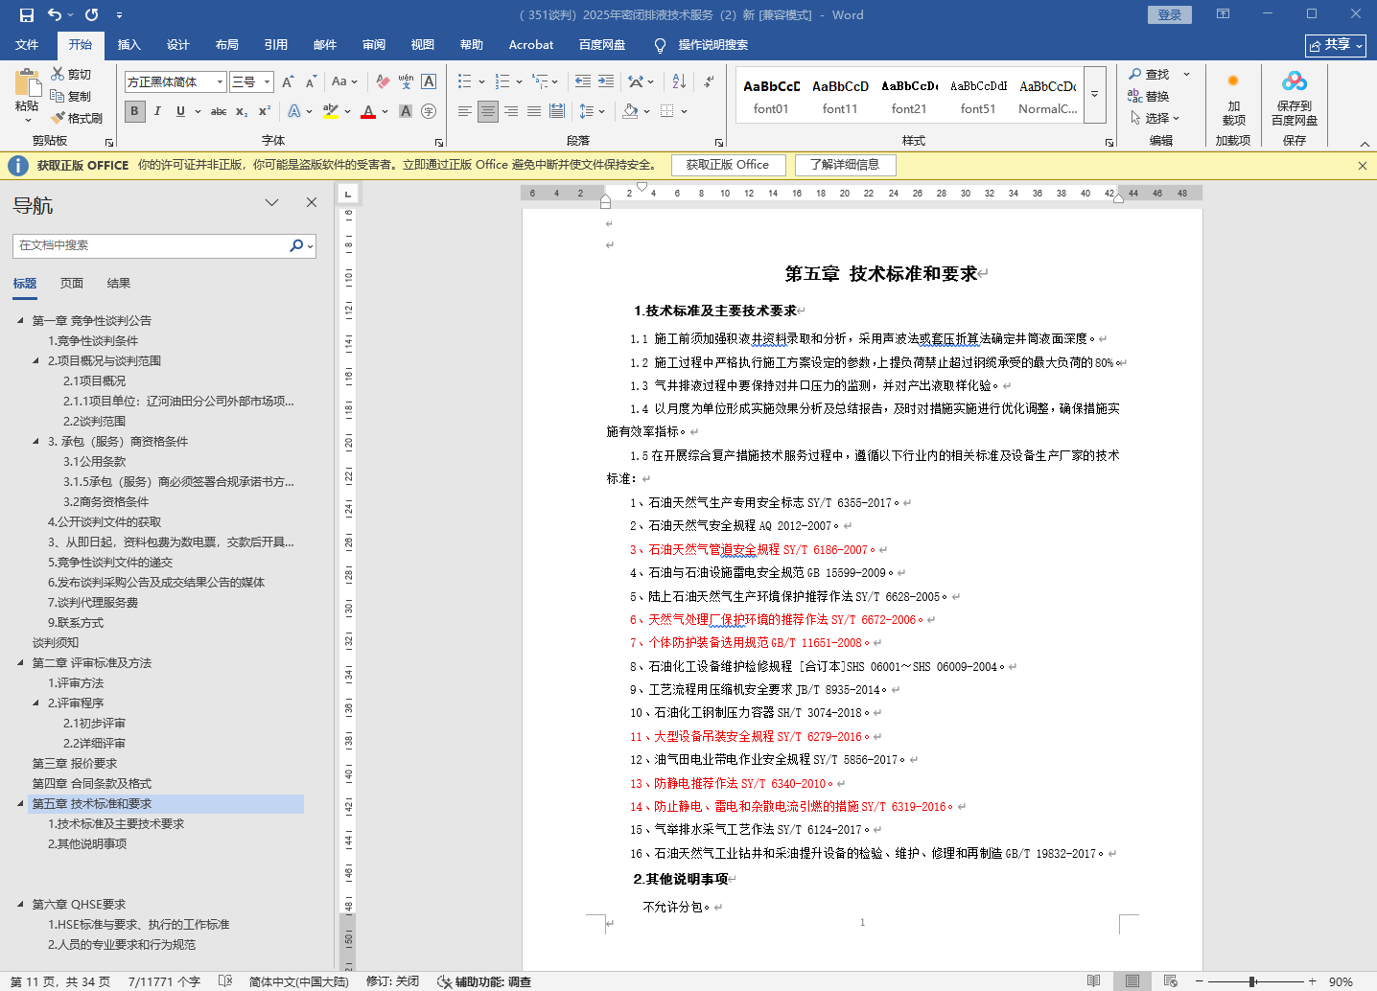The image size is (1377, 991).
Task: Toggle center alignment
Action: pos(488,111)
